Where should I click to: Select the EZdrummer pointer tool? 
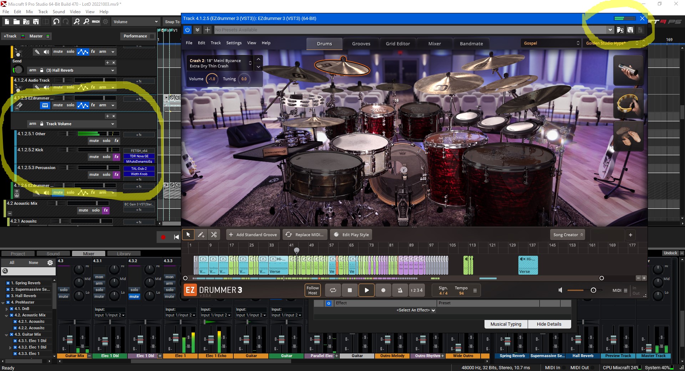(188, 234)
